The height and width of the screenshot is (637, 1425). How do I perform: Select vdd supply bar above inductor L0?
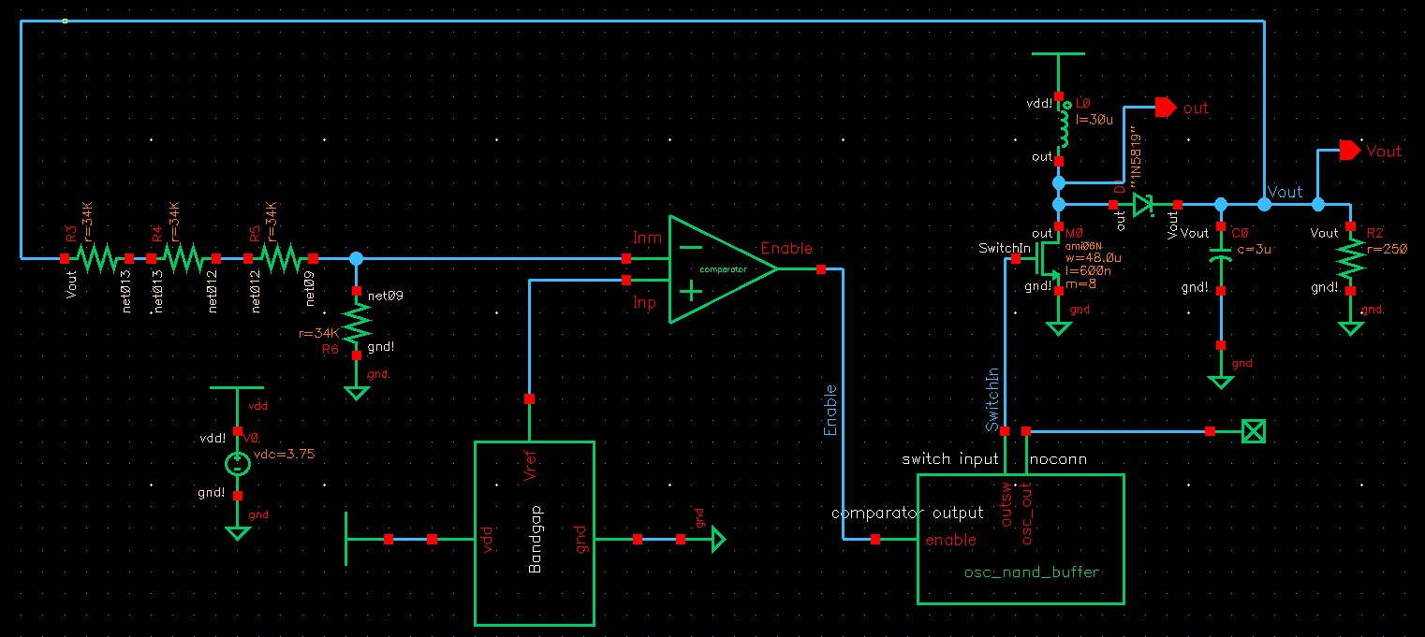[x=1058, y=54]
